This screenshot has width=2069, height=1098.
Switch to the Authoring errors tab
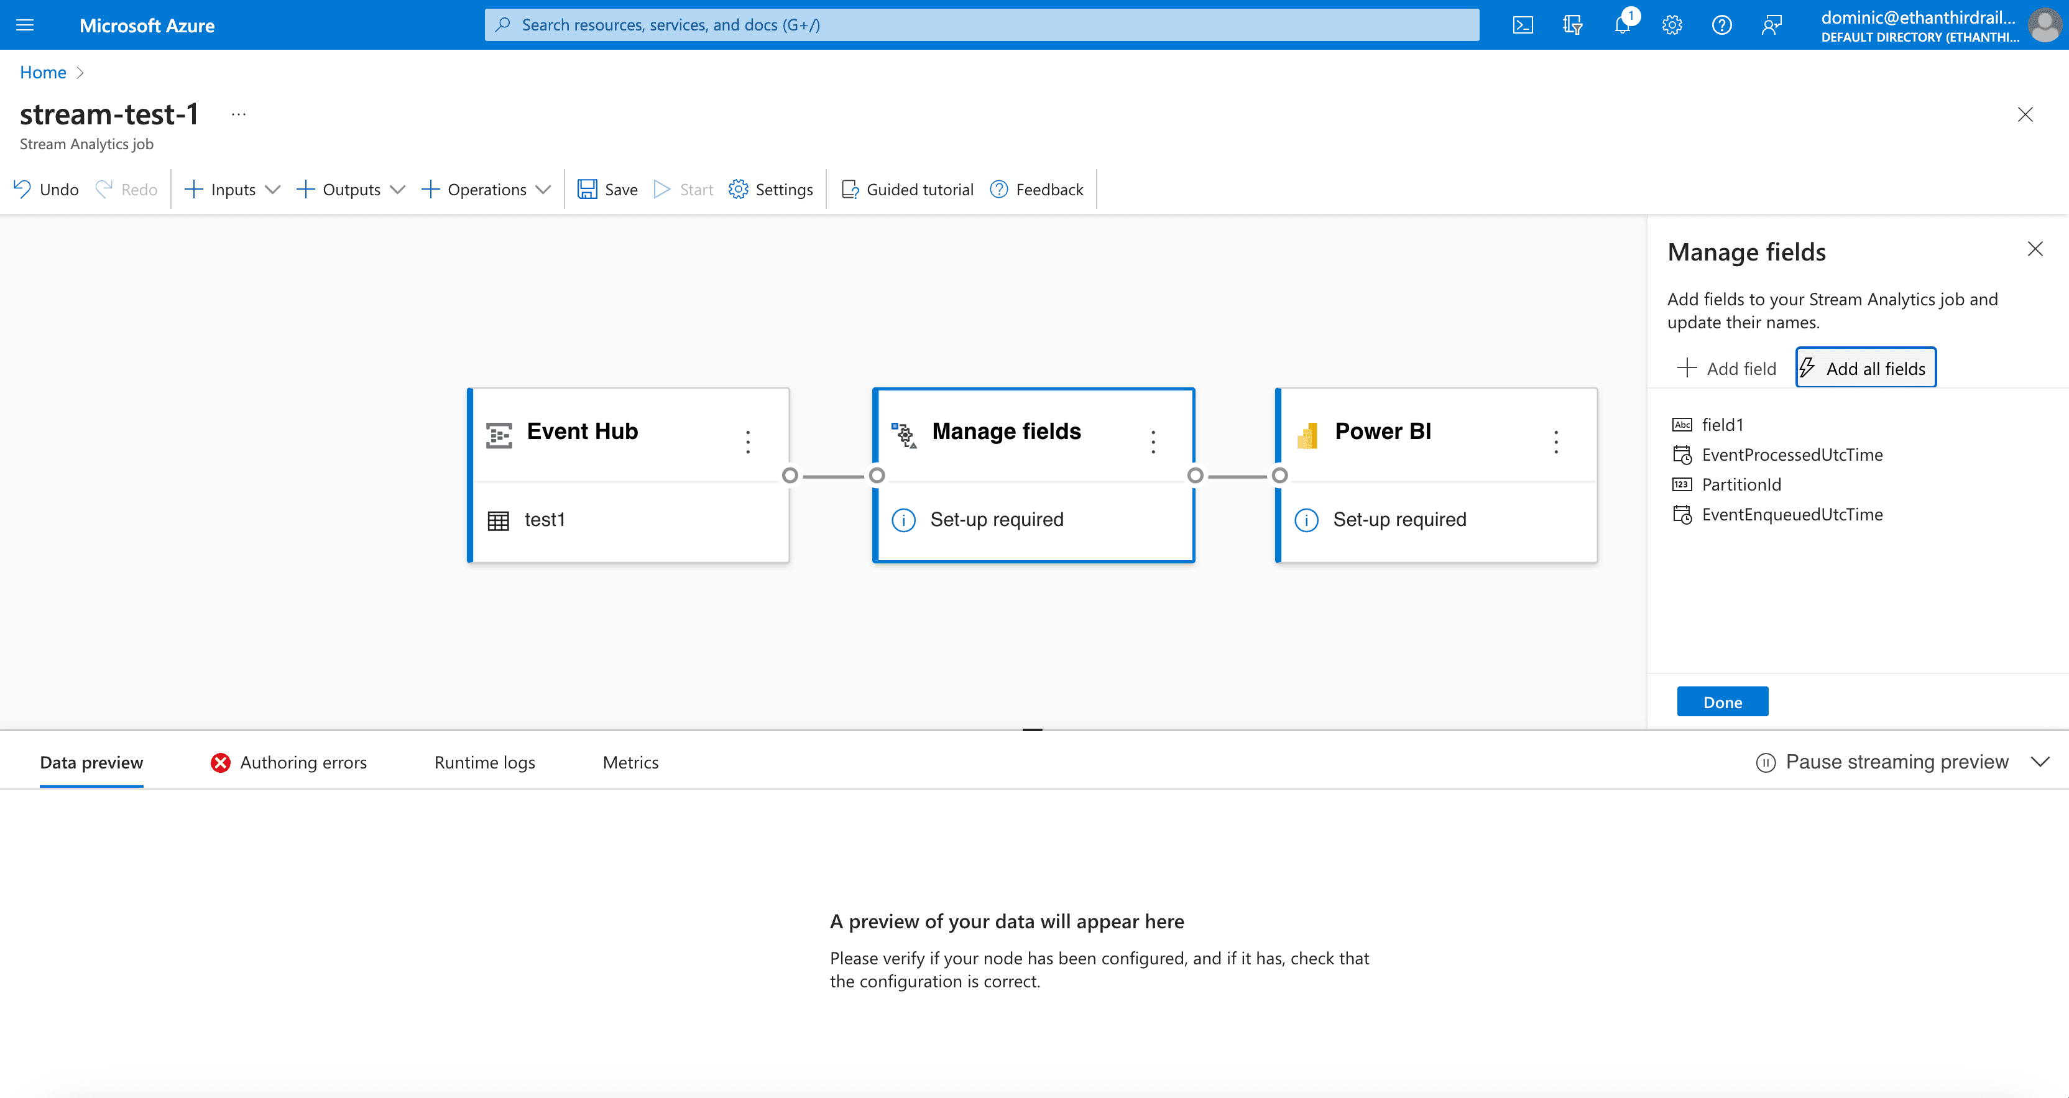[x=288, y=762]
